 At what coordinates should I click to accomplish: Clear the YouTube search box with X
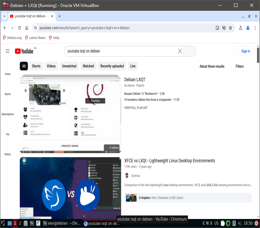180,51
